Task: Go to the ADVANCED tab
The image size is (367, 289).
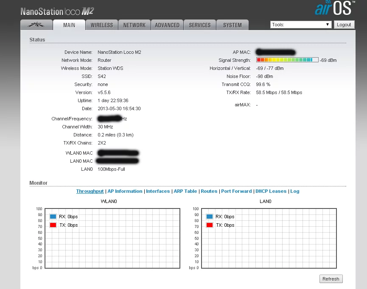Action: [x=167, y=25]
